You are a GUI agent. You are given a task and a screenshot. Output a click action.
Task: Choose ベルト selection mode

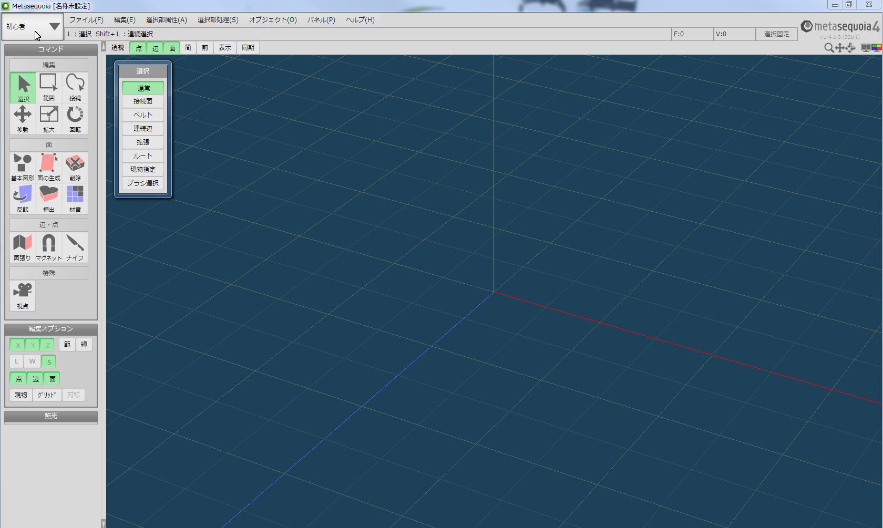click(x=143, y=115)
